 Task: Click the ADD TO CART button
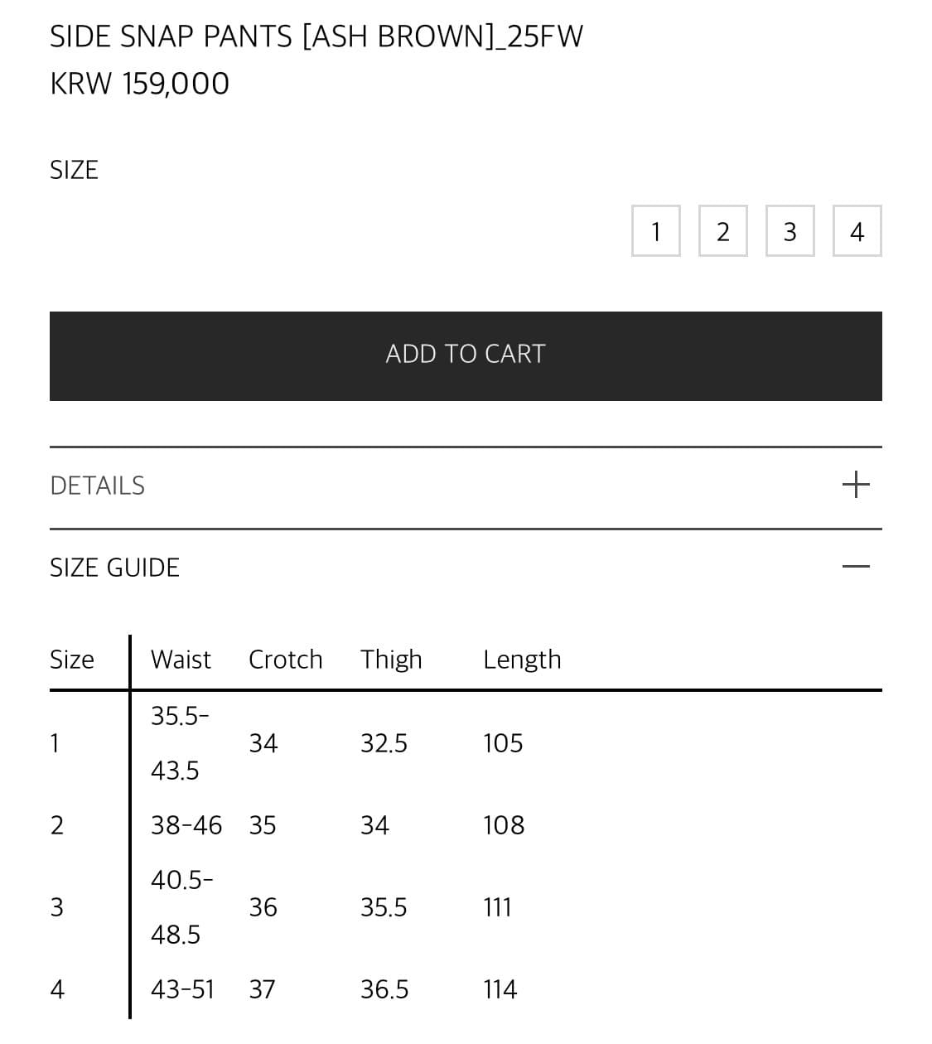click(x=466, y=355)
